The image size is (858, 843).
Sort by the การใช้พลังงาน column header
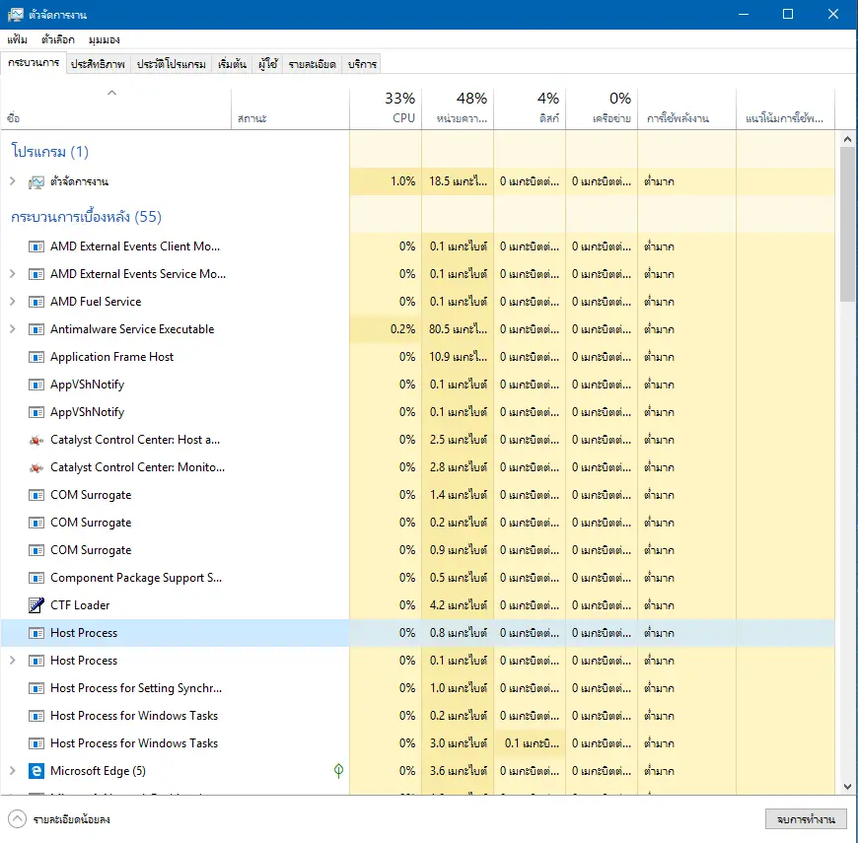687,109
